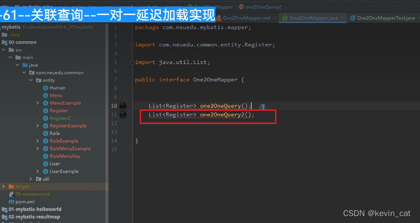Click the MenuExample class icon
Screen dimensions: 420x223
(45, 103)
